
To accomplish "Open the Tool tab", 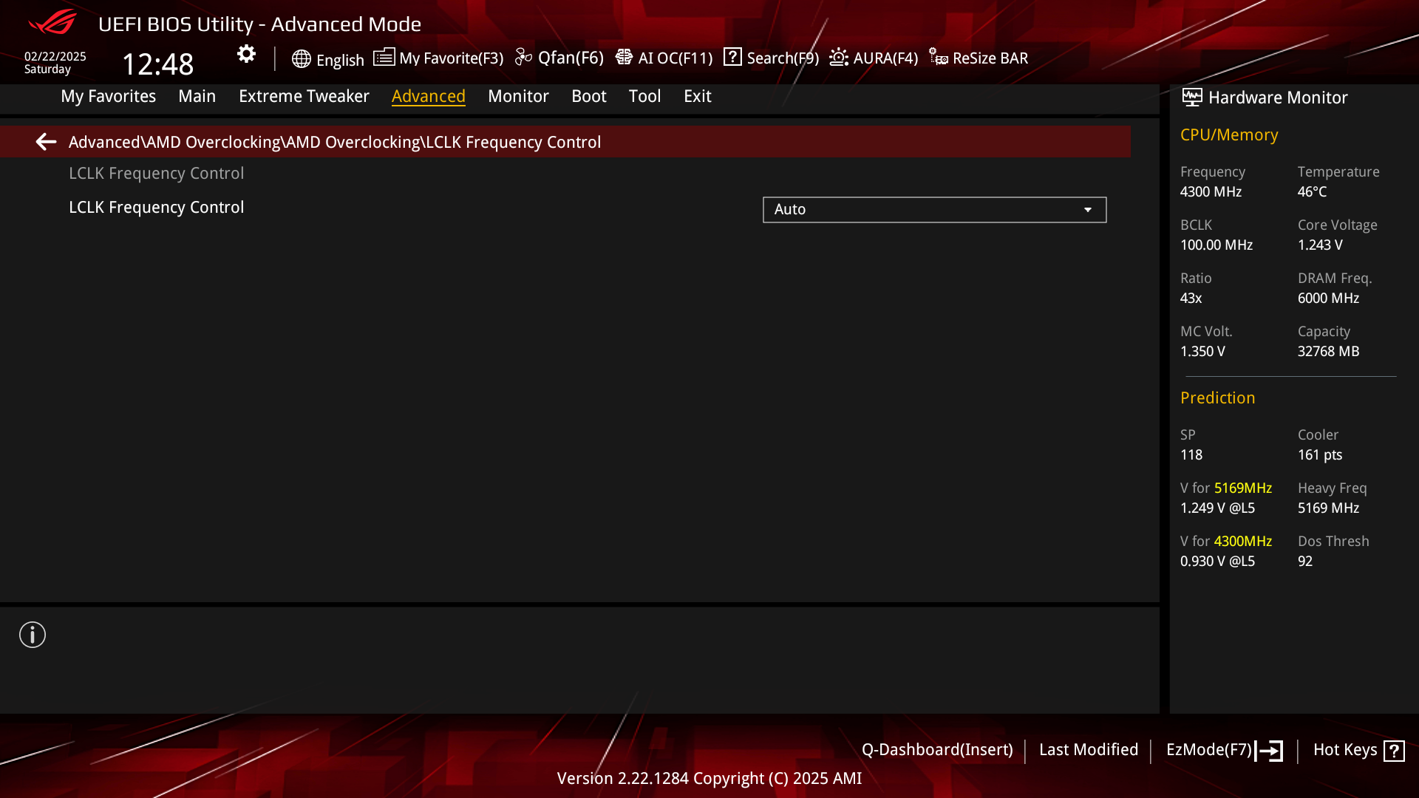I will (x=644, y=96).
